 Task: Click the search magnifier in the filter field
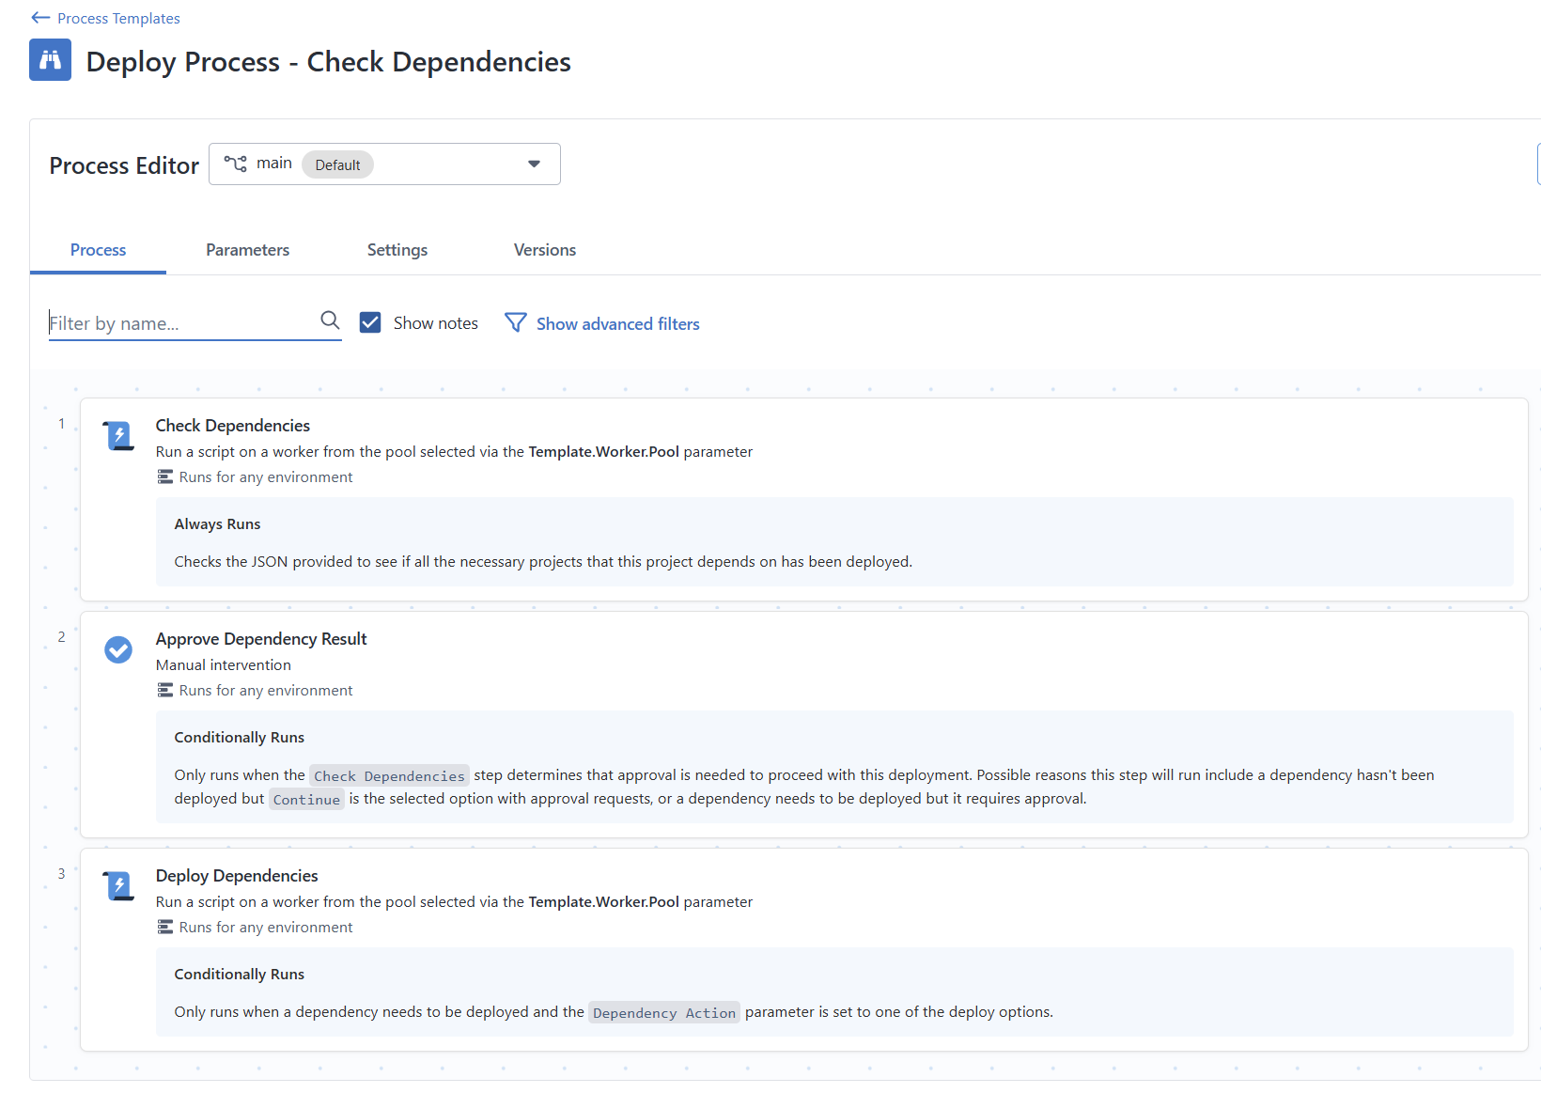pos(330,320)
